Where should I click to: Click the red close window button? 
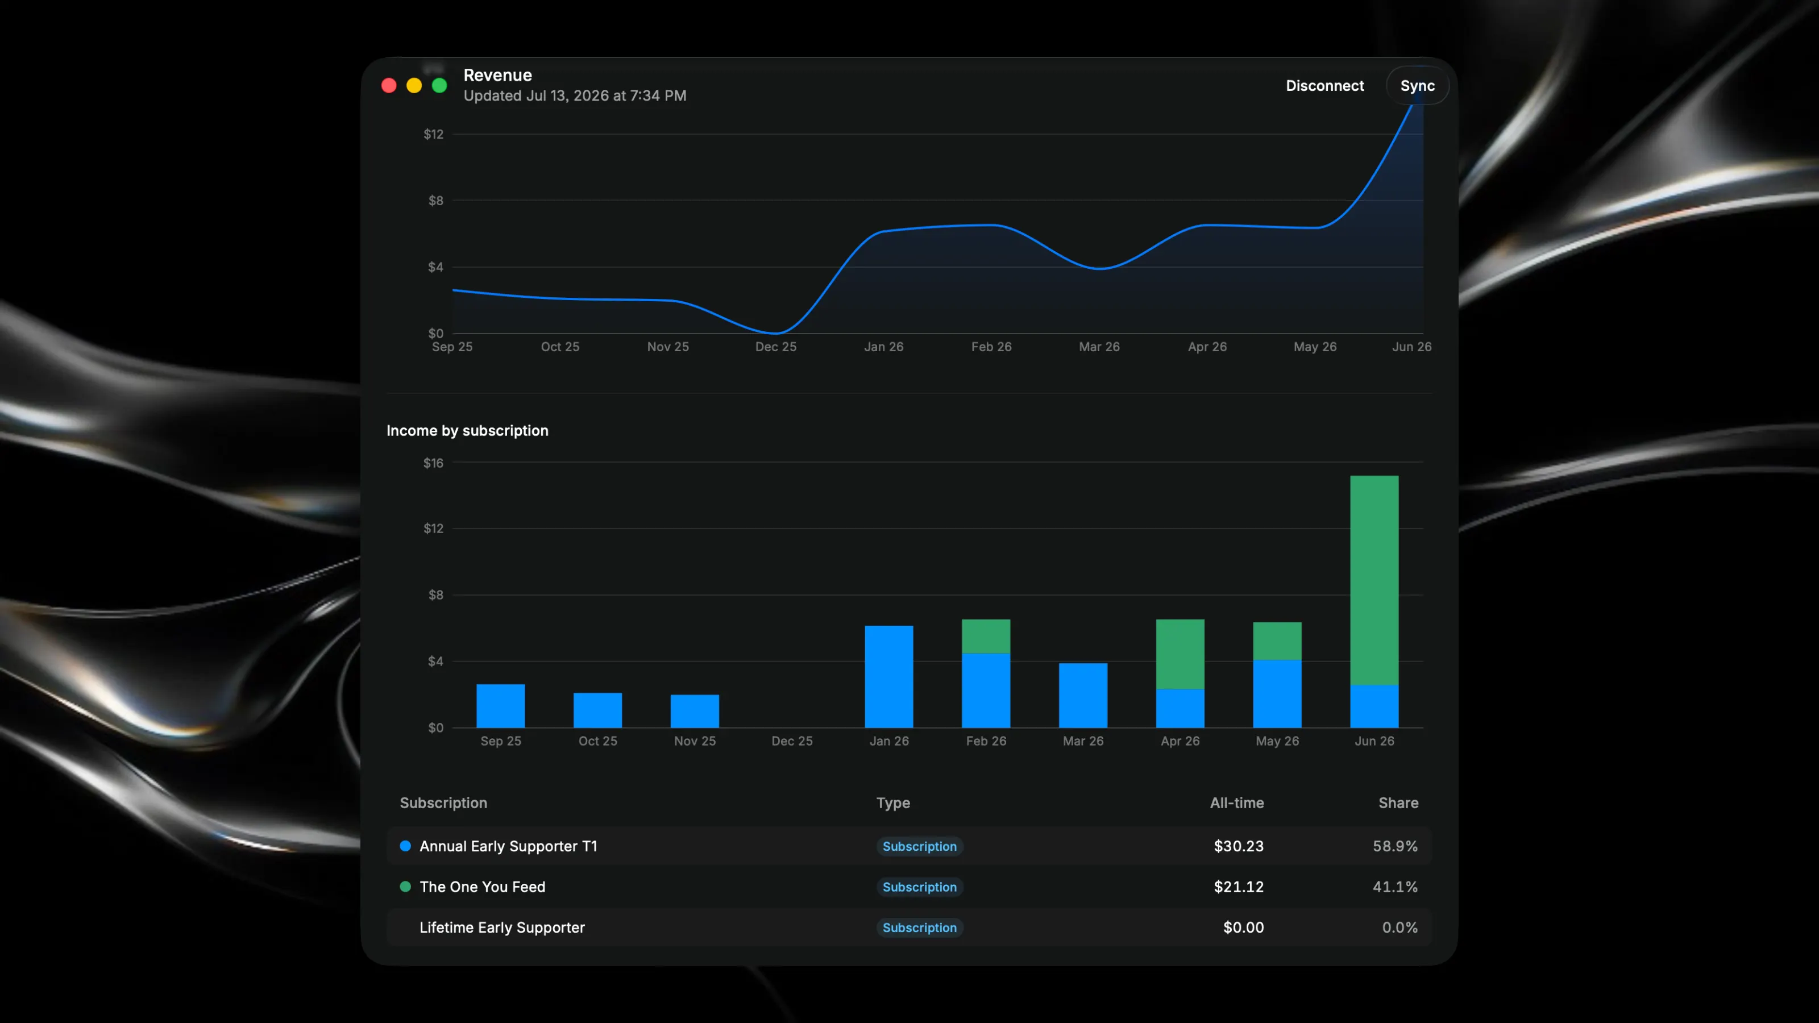pyautogui.click(x=389, y=85)
